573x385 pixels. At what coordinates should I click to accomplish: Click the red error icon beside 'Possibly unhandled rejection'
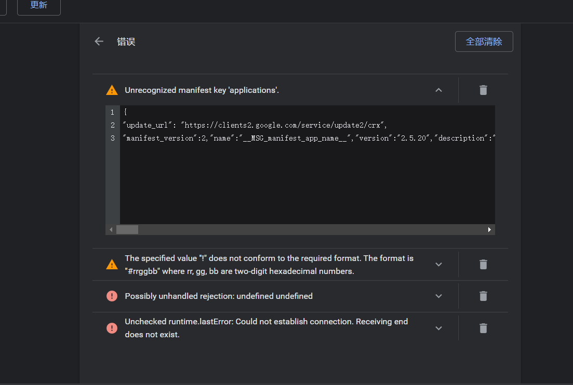point(112,296)
